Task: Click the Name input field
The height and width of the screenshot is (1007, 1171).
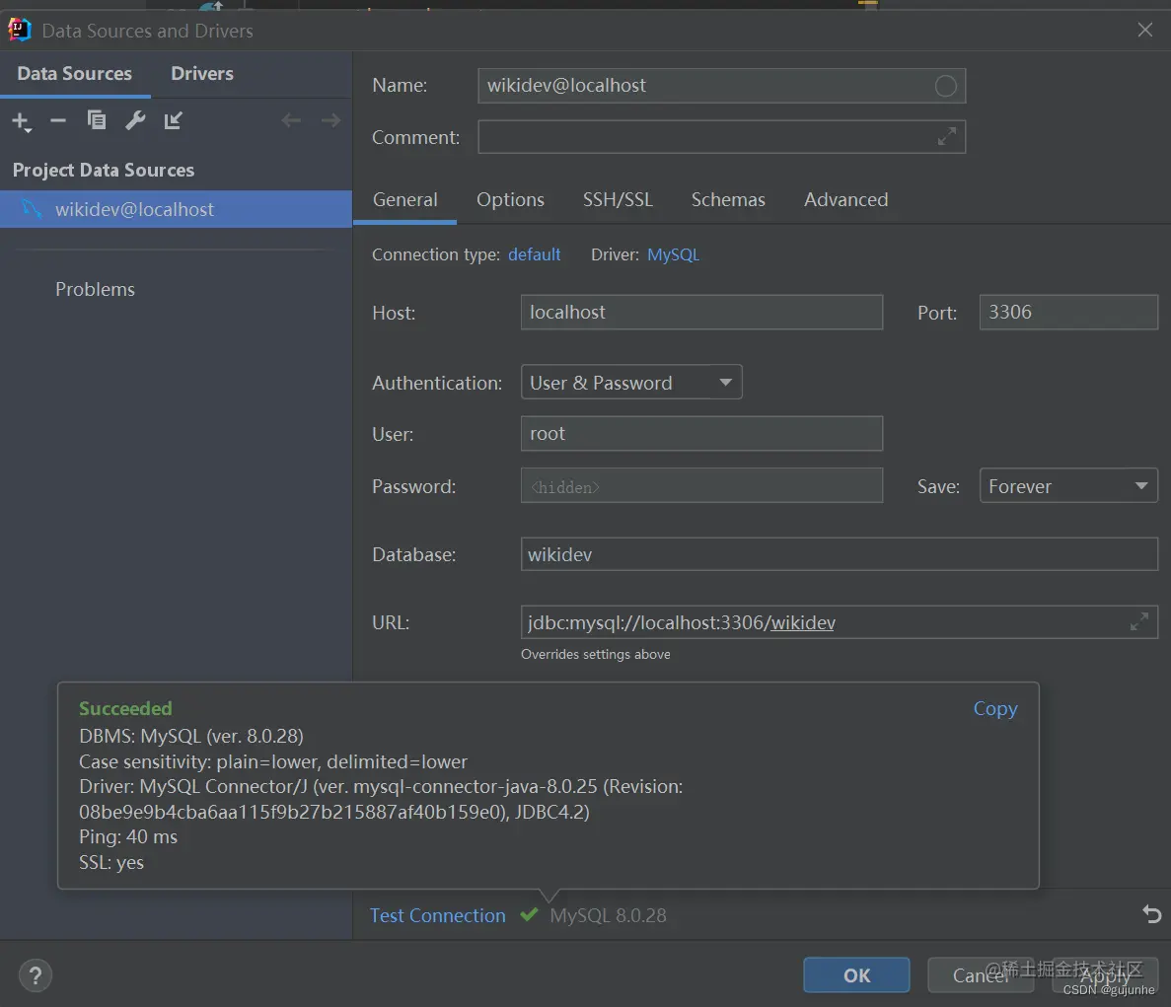Action: click(x=721, y=86)
